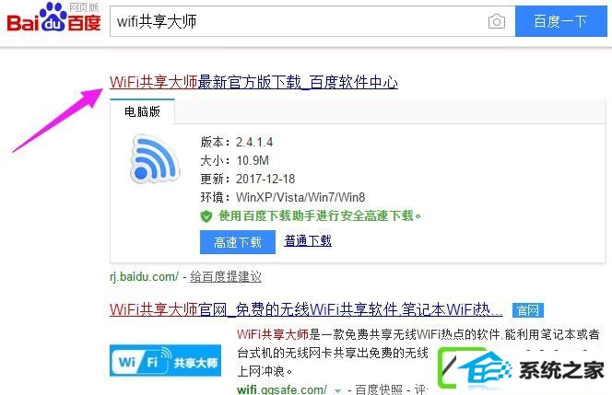Select the 电脑版 tab
Screen dimensions: 612x395
[x=142, y=111]
